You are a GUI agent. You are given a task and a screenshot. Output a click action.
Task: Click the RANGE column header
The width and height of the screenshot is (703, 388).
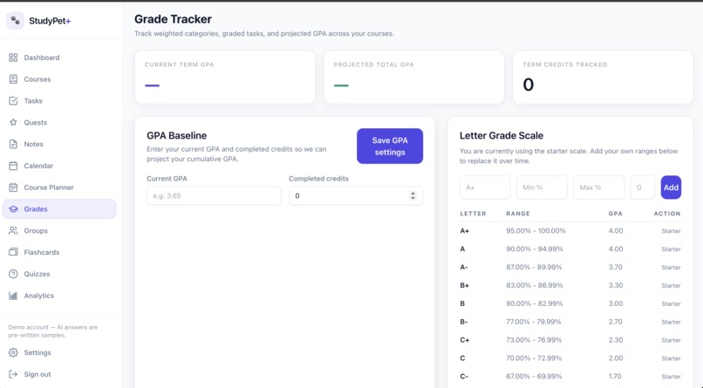tap(518, 214)
